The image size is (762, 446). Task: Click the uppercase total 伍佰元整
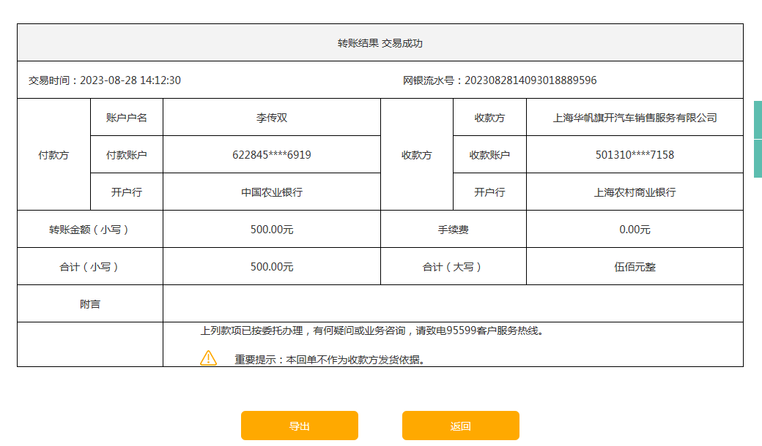635,267
